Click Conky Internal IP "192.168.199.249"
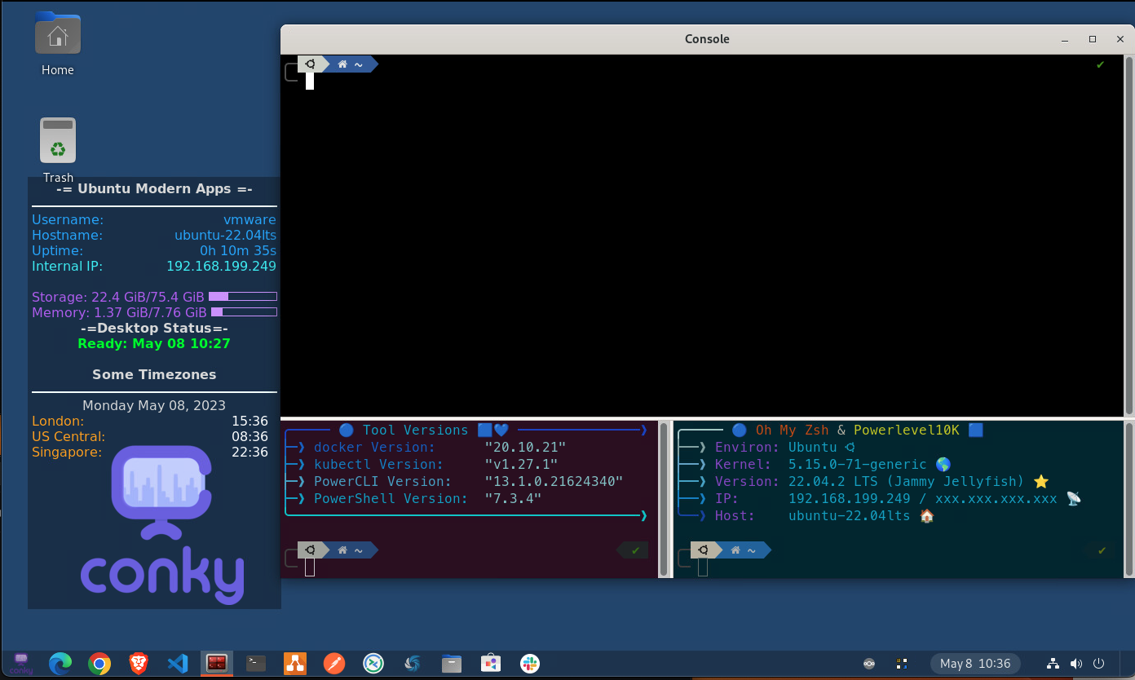The height and width of the screenshot is (680, 1135). [x=221, y=267]
